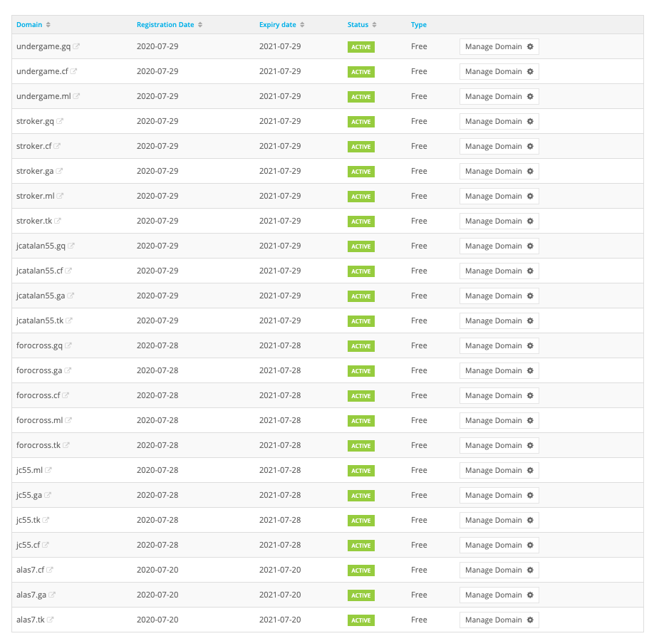Image resolution: width=659 pixels, height=641 pixels.
Task: Open external link icon next to stroker.ml
Action: (x=60, y=196)
